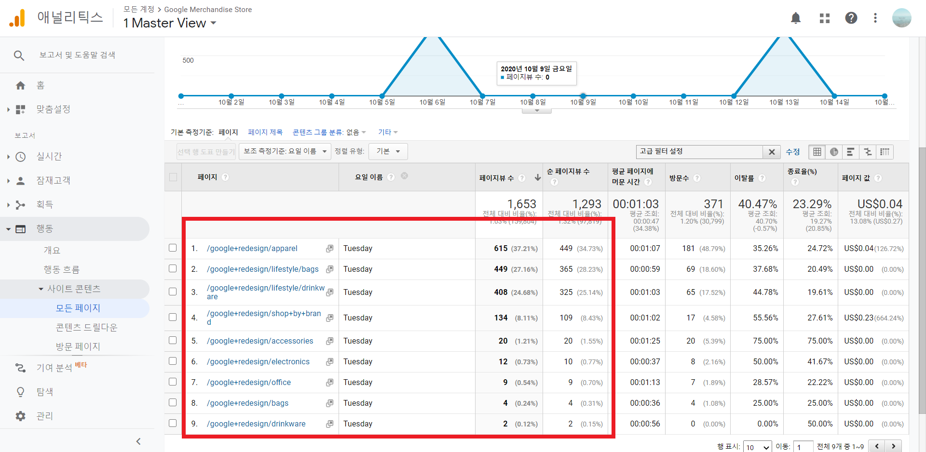This screenshot has width=926, height=452.
Task: Check the /google+redesign/bags row
Action: (173, 402)
